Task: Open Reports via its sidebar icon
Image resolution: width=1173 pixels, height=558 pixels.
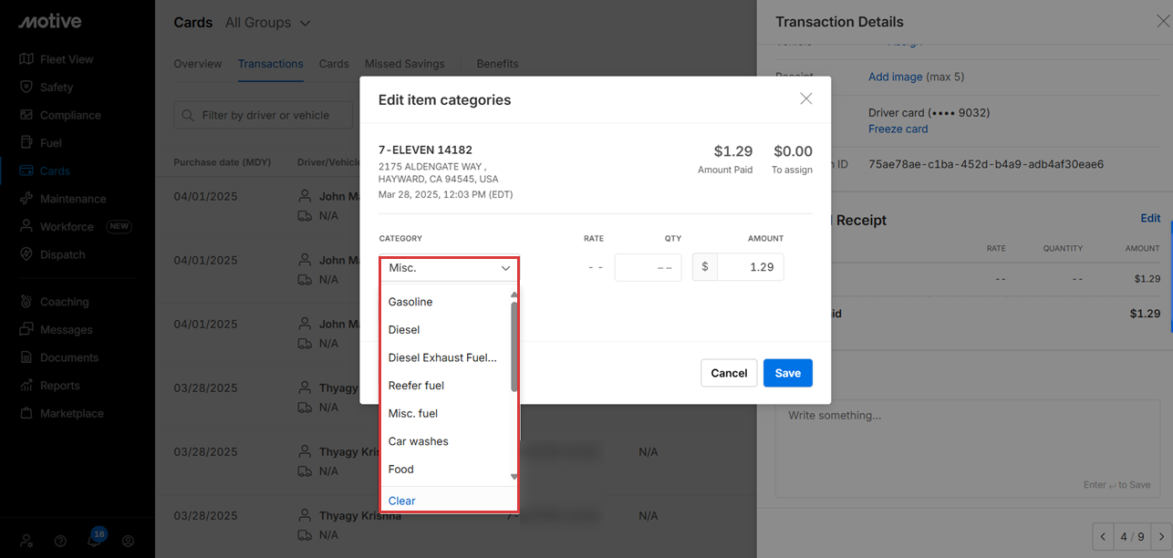Action: 26,386
